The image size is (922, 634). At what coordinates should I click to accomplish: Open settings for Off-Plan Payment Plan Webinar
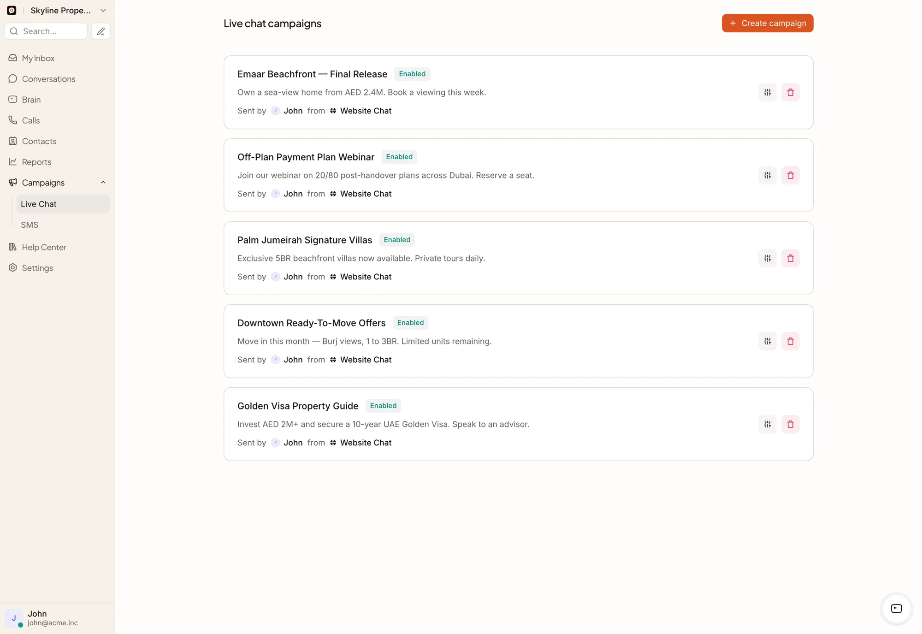coord(767,175)
